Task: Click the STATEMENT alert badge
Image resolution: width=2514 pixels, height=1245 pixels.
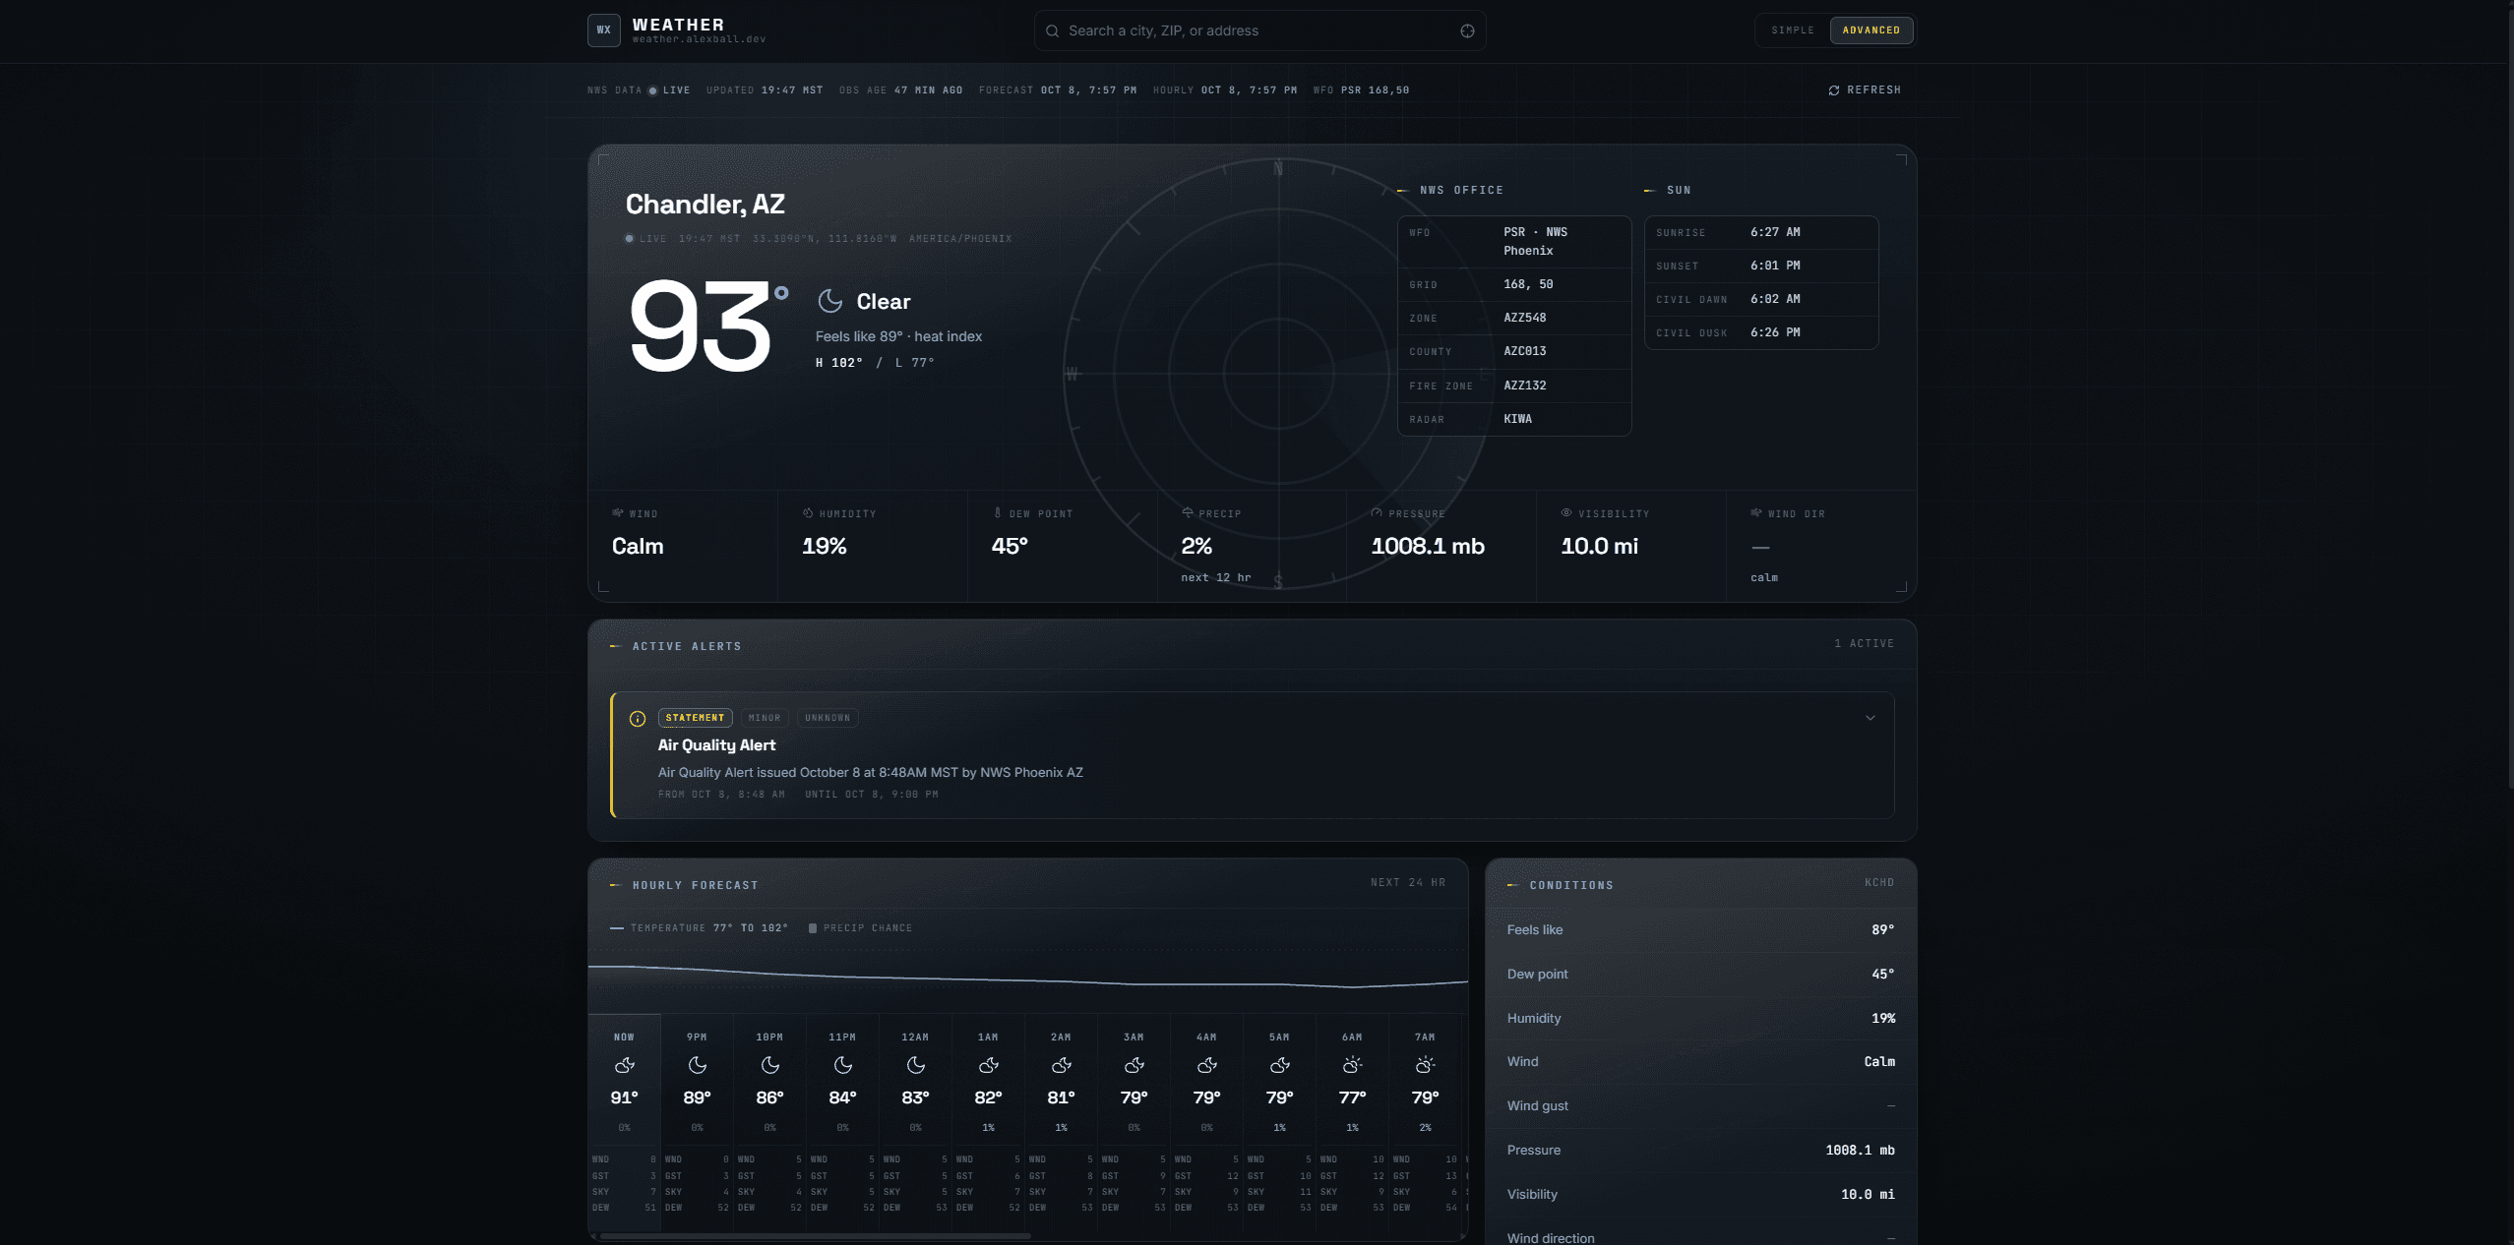Action: coord(695,718)
